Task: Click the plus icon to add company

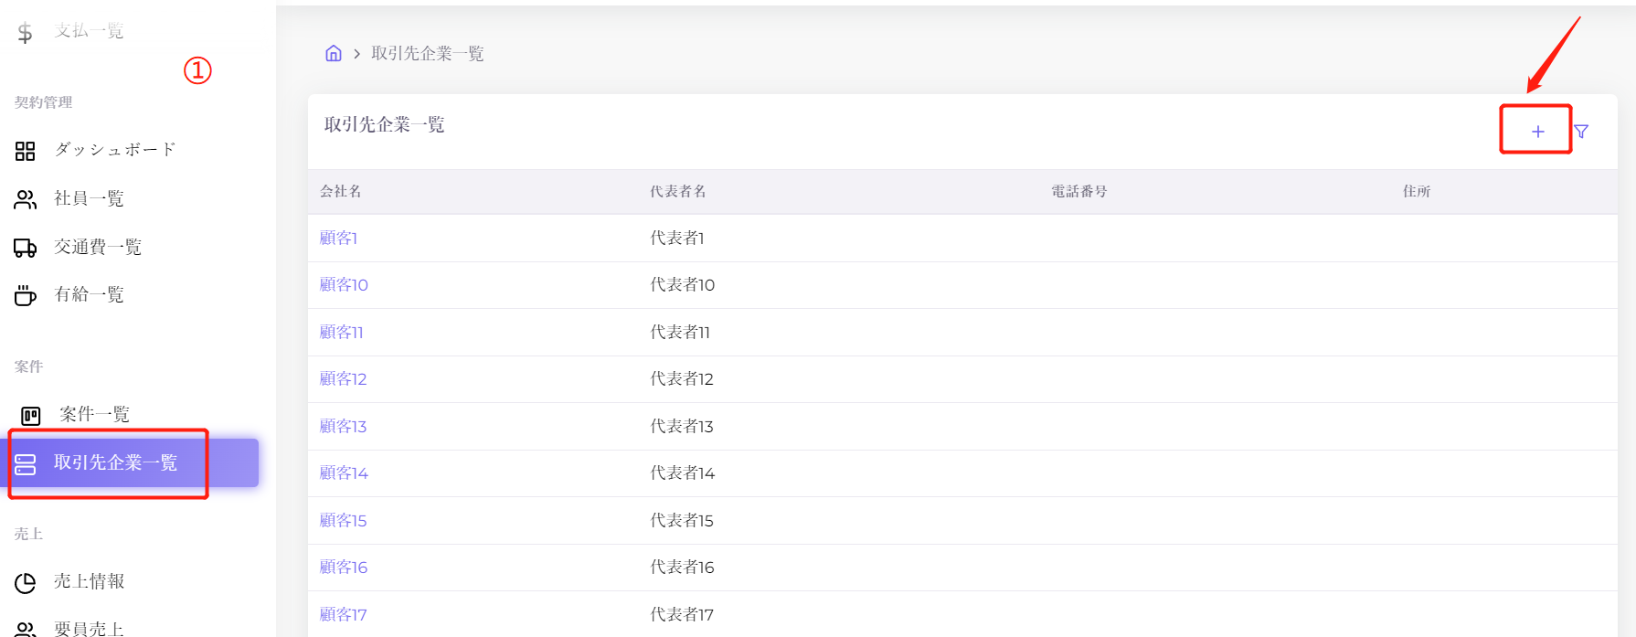Action: click(1537, 132)
